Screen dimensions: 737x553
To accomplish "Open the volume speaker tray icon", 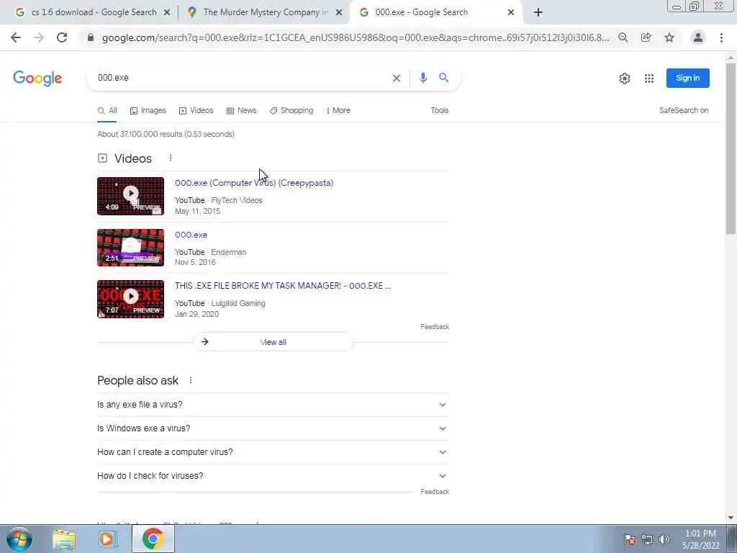I will point(664,539).
